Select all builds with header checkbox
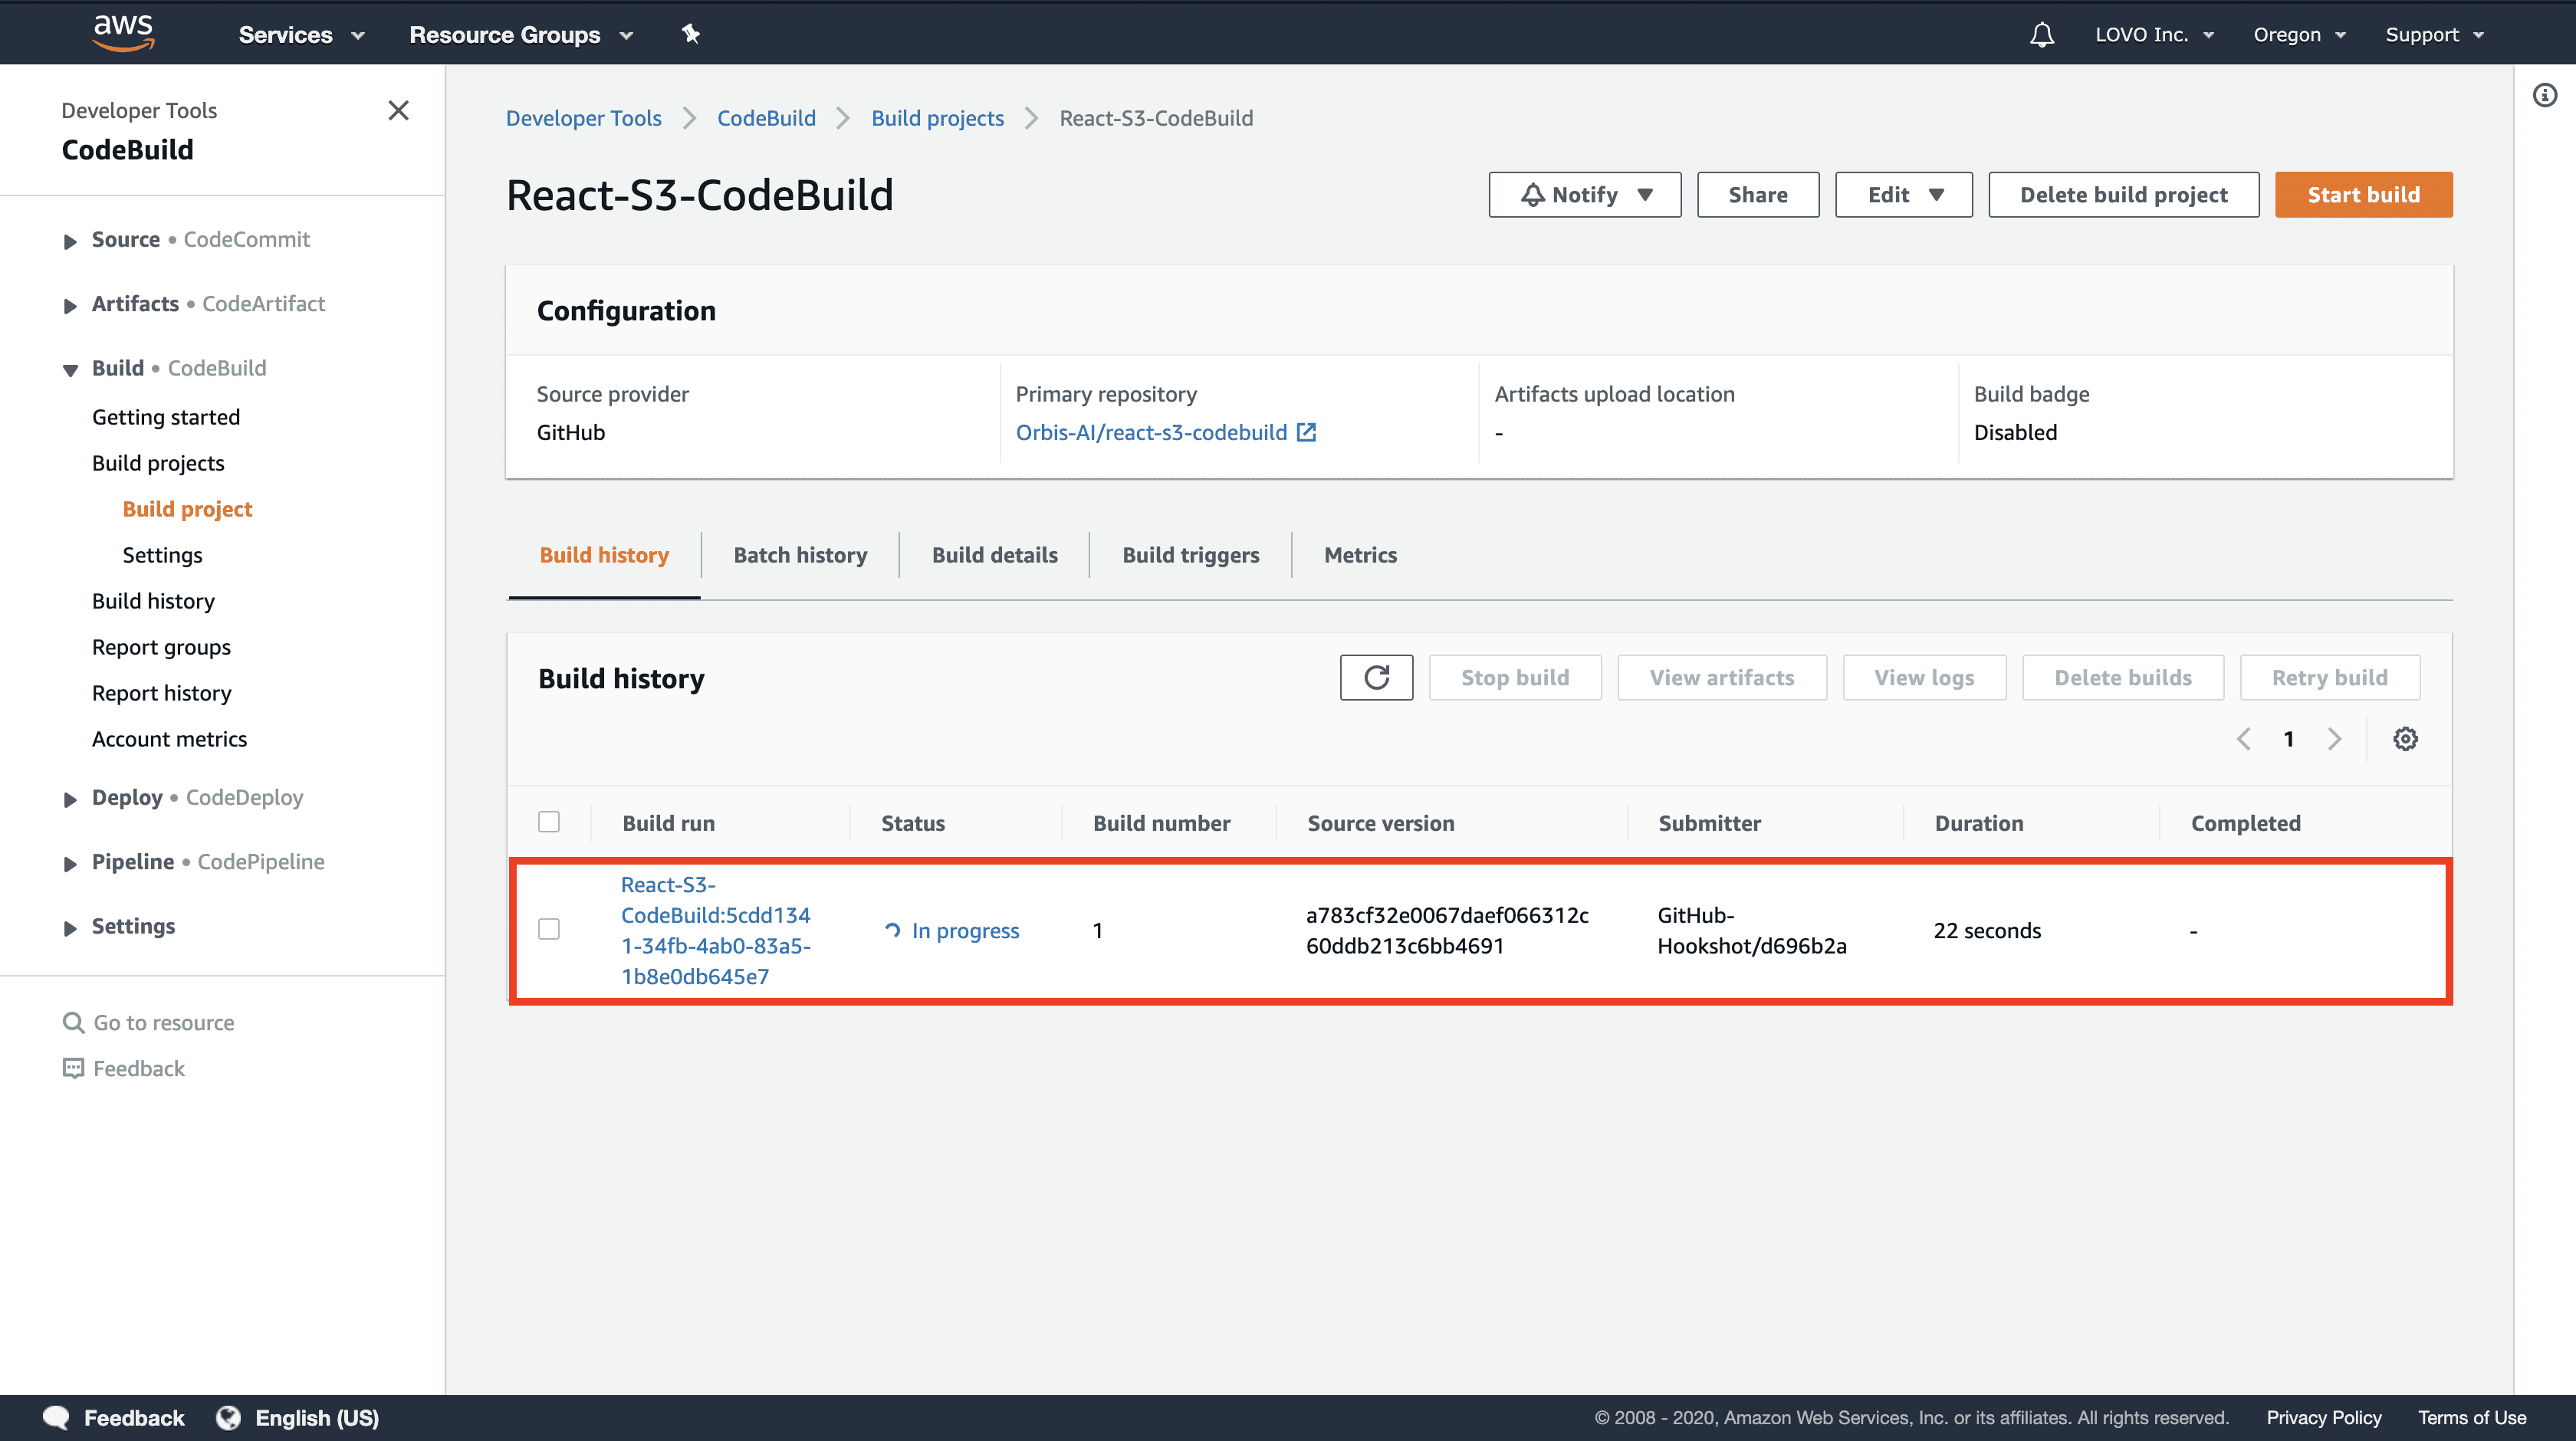This screenshot has height=1441, width=2576. pyautogui.click(x=549, y=822)
